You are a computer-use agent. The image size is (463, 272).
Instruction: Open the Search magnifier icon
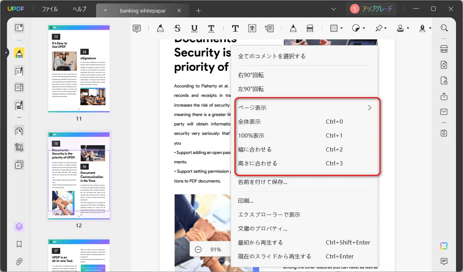click(444, 28)
